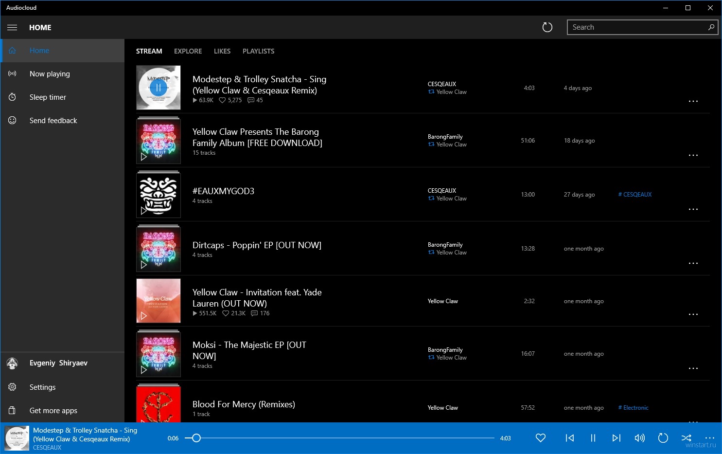Like the current track with the heart icon
Screen dimensions: 722x454
pos(541,438)
